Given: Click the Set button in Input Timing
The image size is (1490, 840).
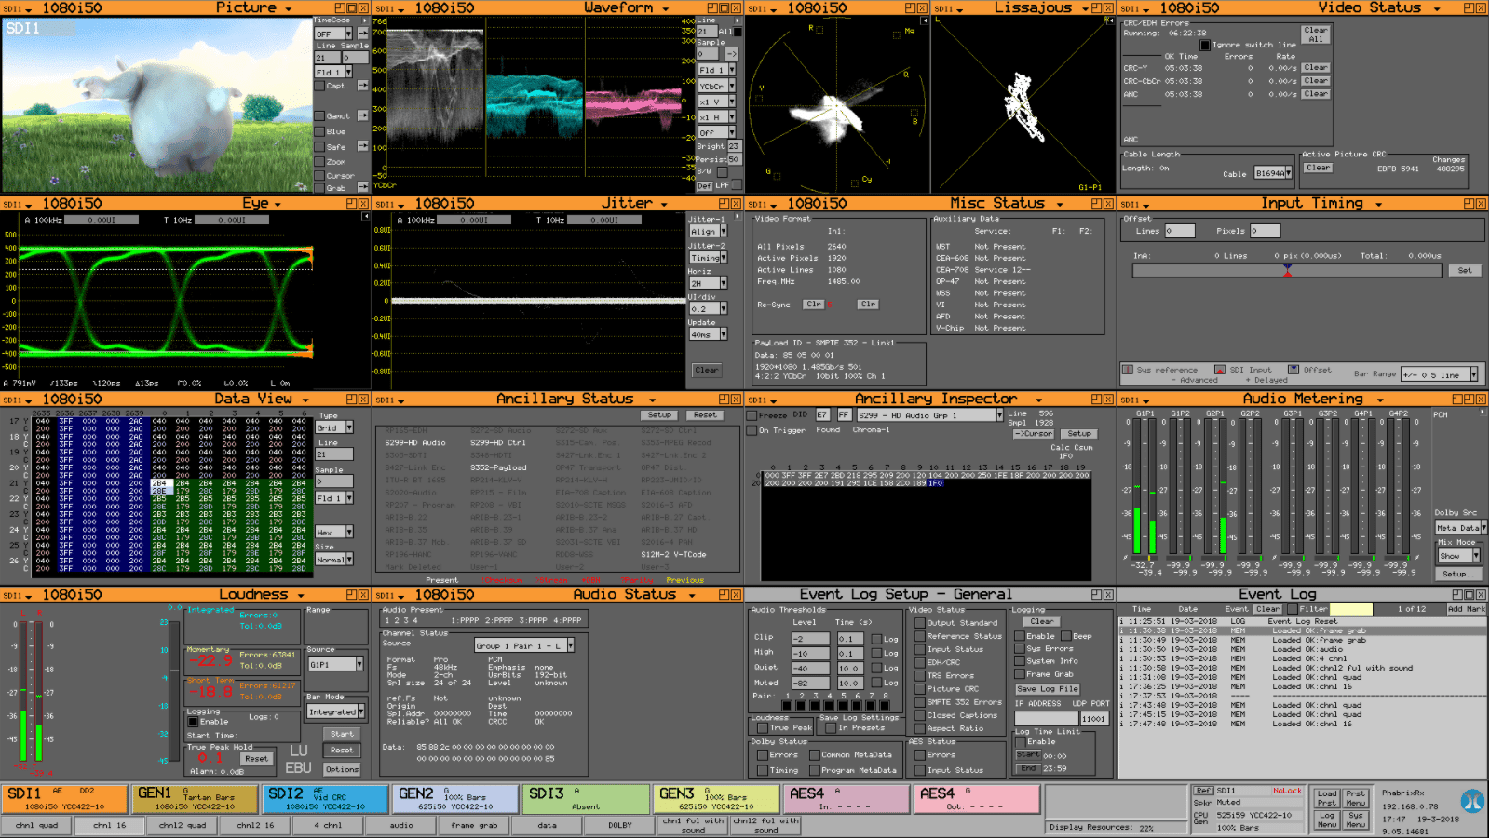Looking at the screenshot, I should click(1465, 270).
